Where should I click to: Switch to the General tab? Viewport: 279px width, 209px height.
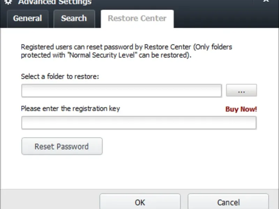click(x=28, y=18)
